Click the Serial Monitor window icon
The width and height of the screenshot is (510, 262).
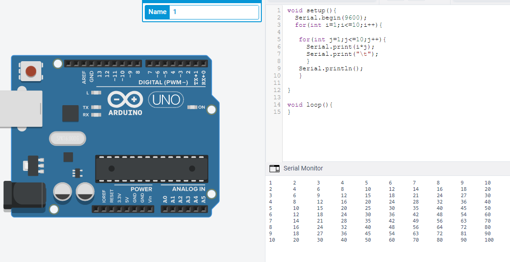pos(274,168)
